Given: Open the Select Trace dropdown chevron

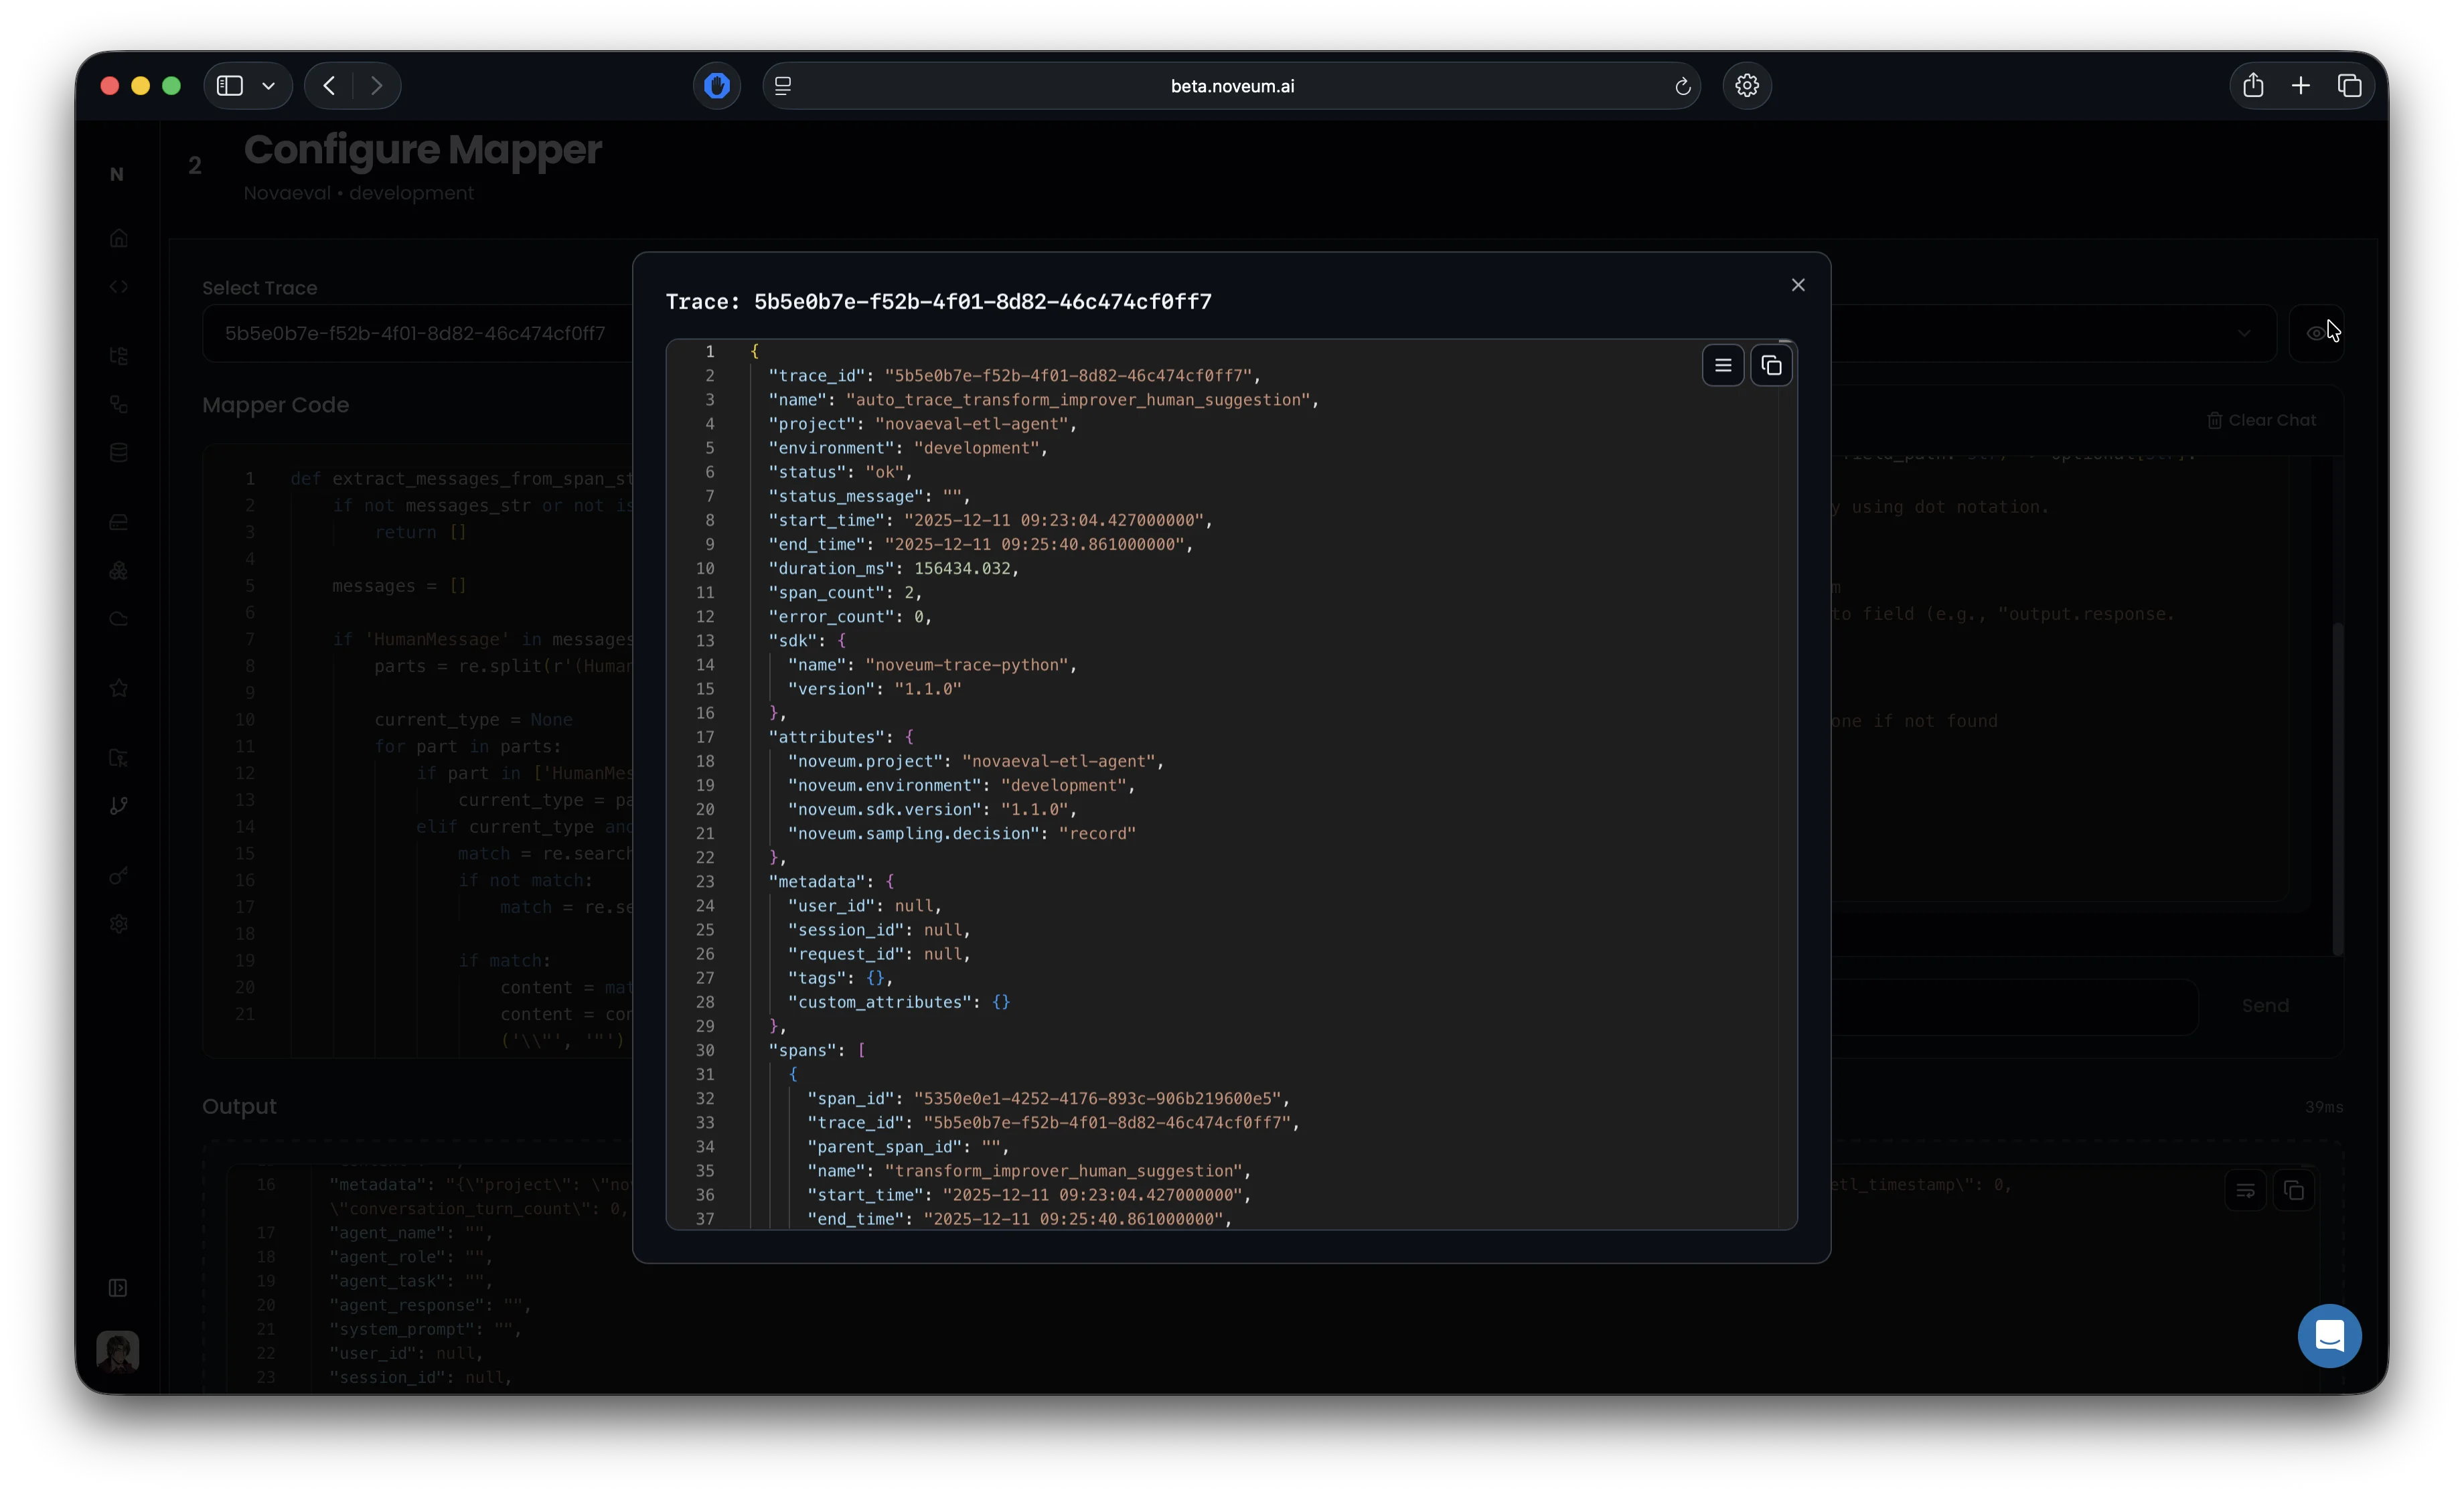Looking at the screenshot, I should (x=2243, y=334).
